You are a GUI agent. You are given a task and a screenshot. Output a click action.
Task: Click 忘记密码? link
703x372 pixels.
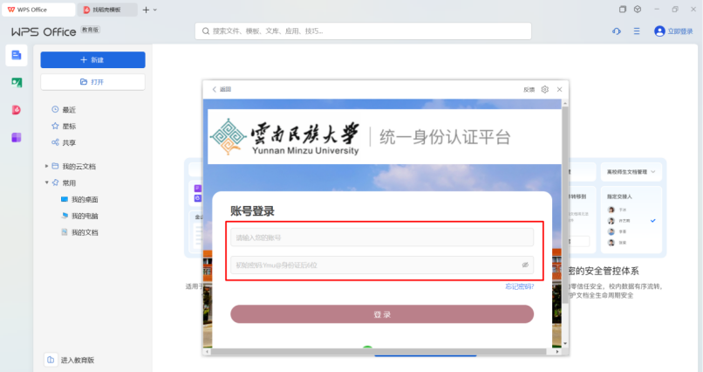[x=520, y=286]
